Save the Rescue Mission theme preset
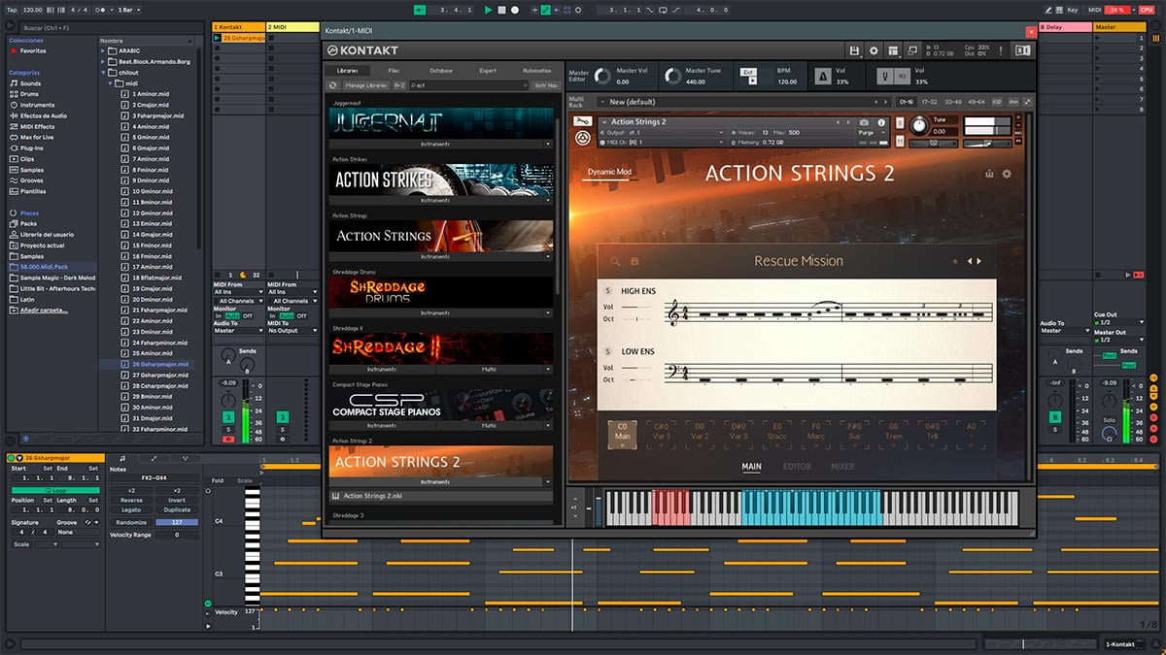Viewport: 1166px width, 655px height. tap(634, 261)
